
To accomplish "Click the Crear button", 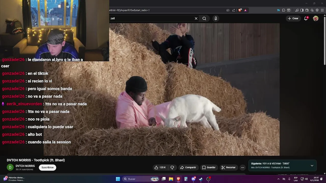I will 293,18.
